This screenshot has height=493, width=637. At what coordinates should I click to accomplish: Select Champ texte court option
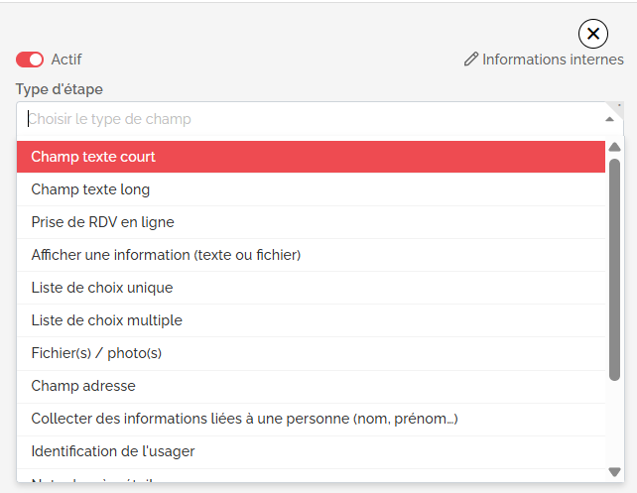[311, 157]
